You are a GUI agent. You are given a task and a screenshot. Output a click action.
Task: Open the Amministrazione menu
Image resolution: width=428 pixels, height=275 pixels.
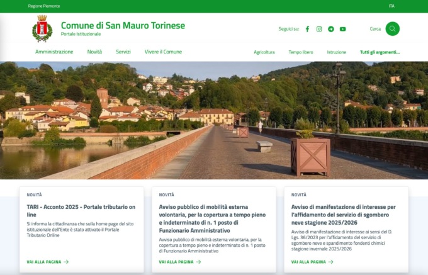[54, 52]
